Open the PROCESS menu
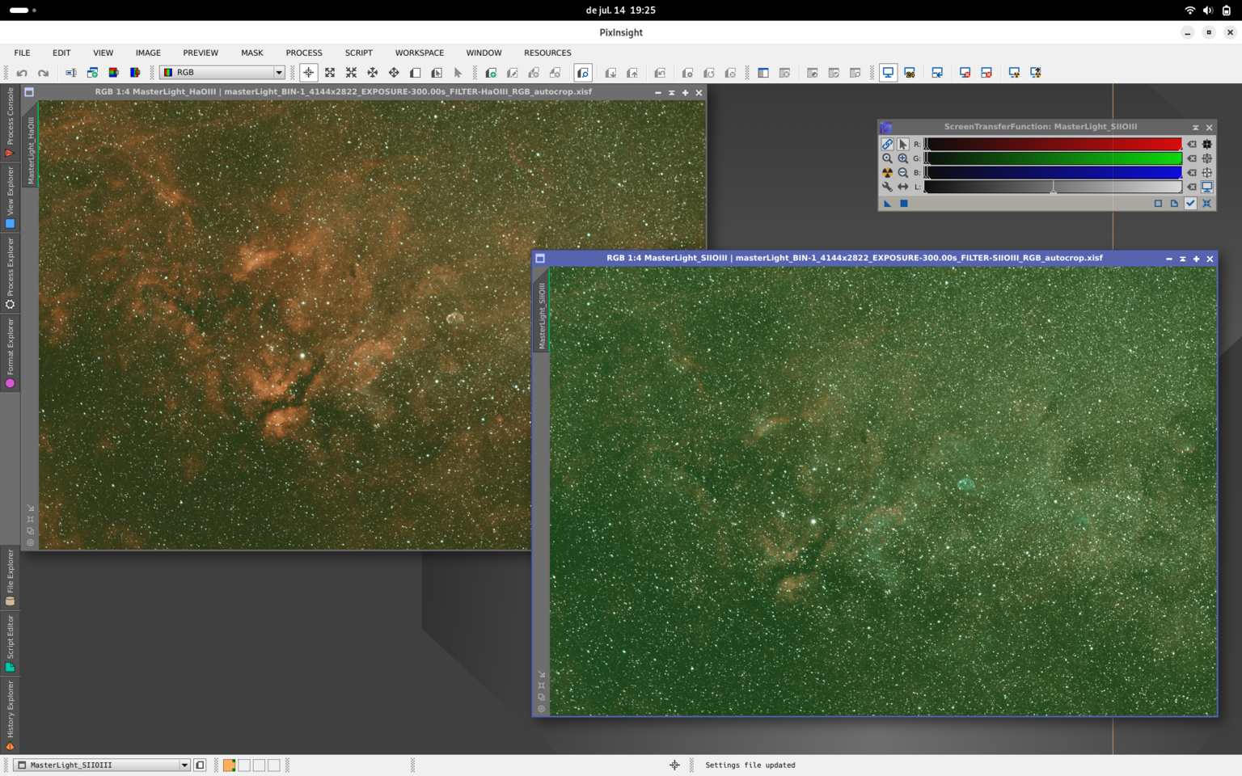 coord(304,53)
